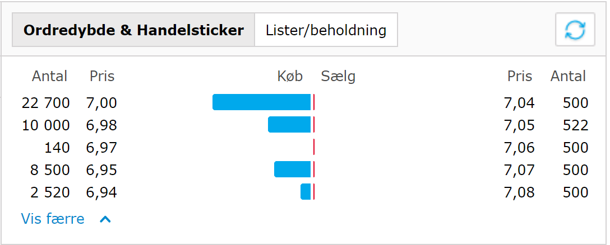Click the small 2 520 buy bar
Image resolution: width=610 pixels, height=245 pixels.
click(x=306, y=192)
